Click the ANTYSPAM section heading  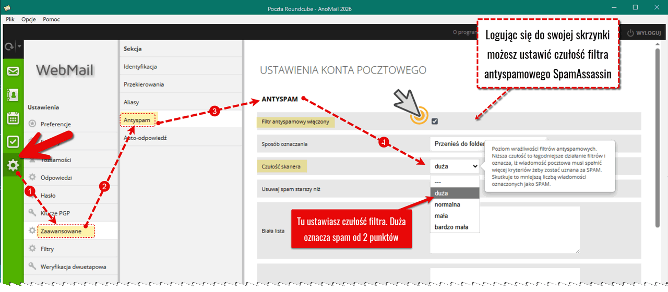pos(279,99)
